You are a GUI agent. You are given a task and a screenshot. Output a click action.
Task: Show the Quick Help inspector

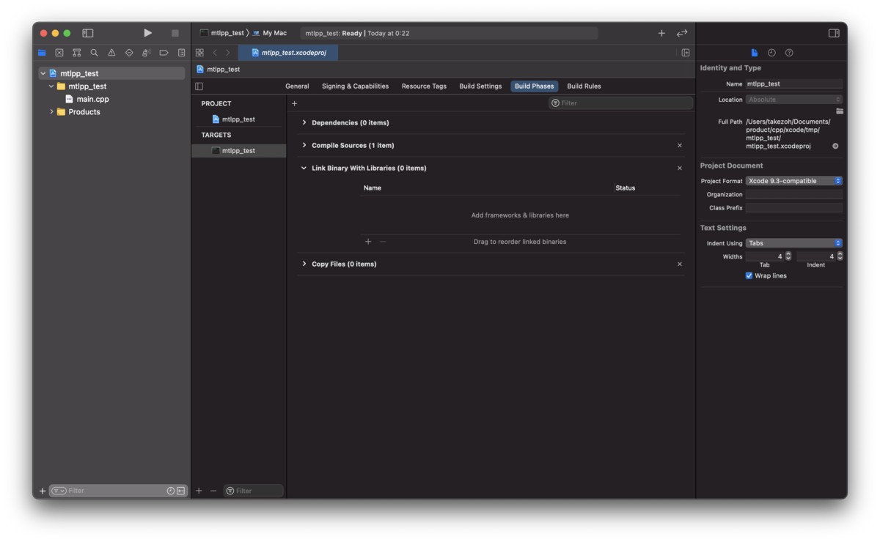789,53
